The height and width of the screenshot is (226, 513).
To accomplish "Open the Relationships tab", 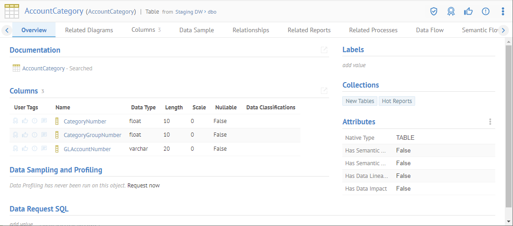I will [250, 30].
